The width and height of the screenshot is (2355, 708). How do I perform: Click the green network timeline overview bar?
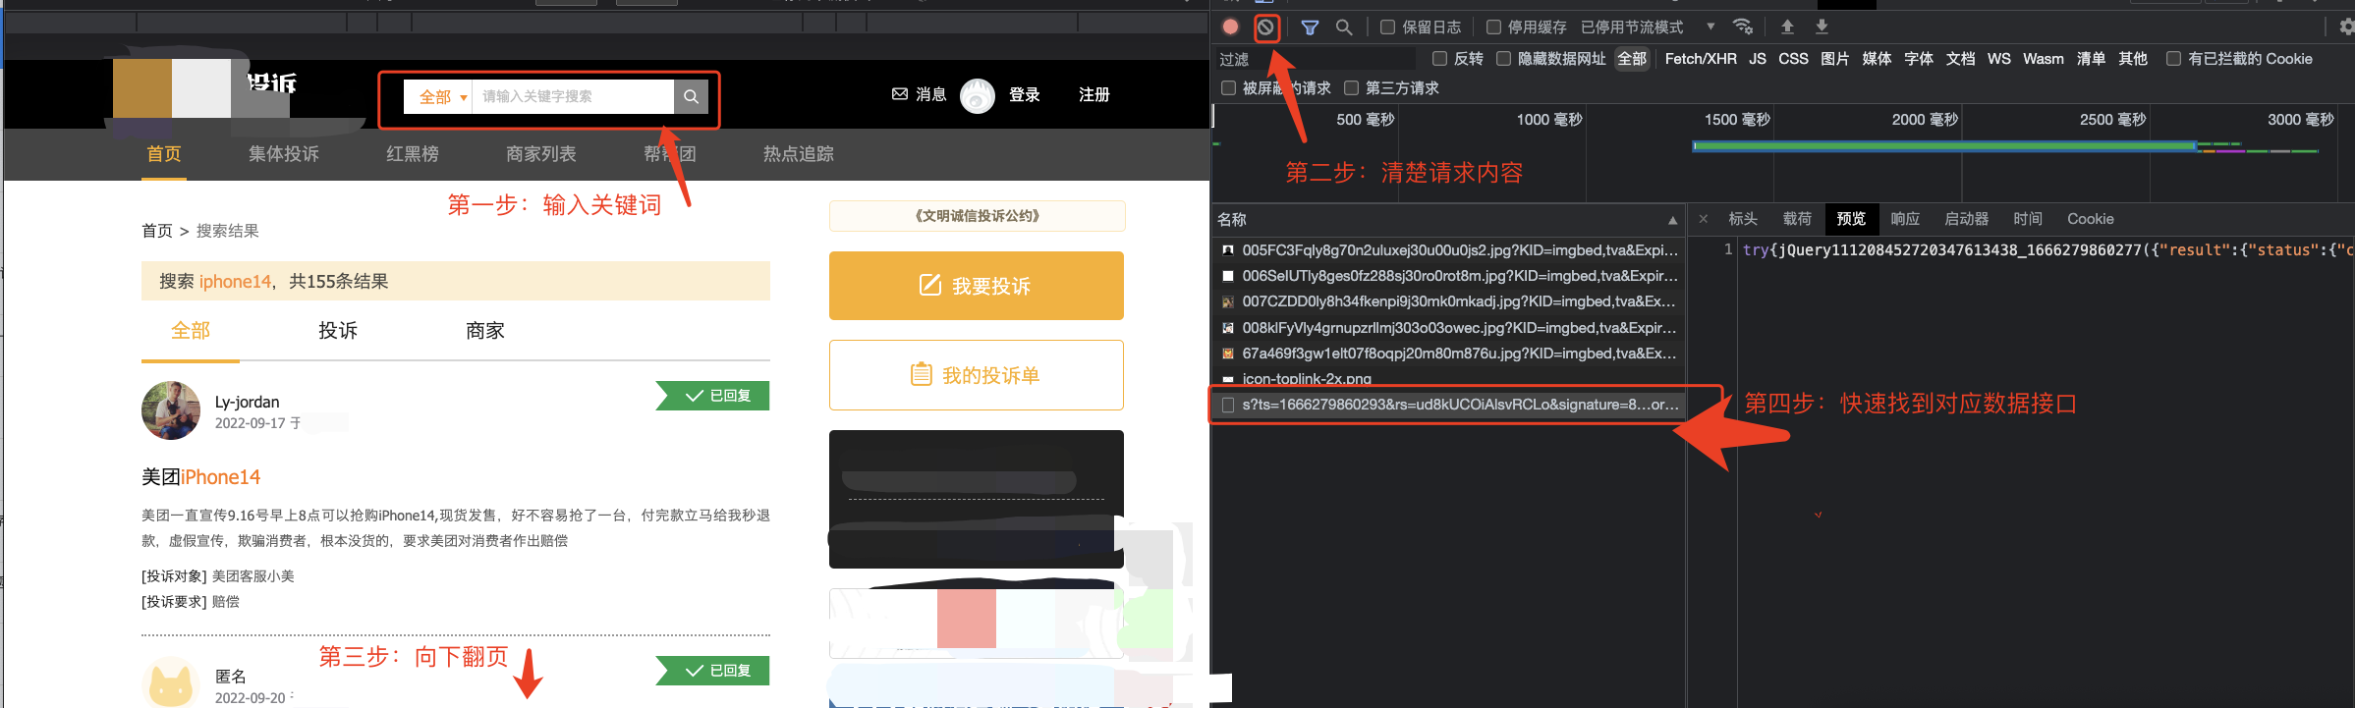1943,145
